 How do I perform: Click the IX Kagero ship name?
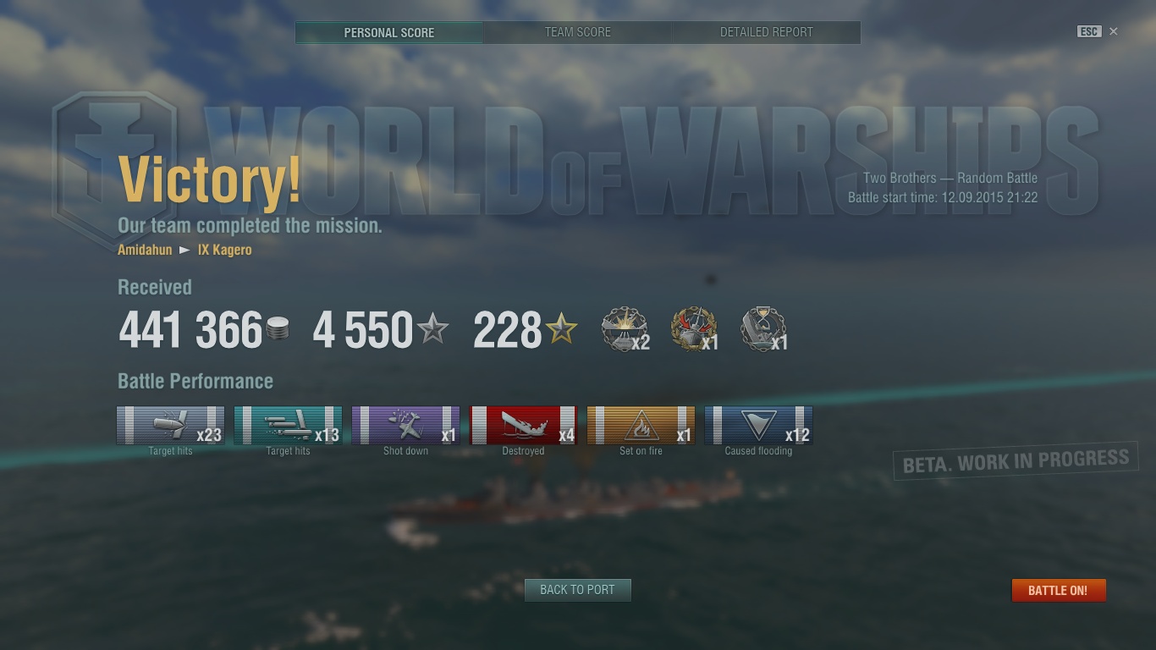click(225, 250)
